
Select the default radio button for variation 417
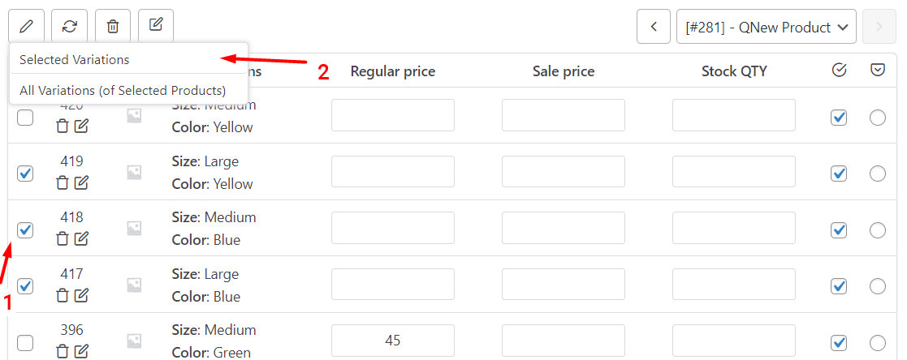pyautogui.click(x=878, y=286)
